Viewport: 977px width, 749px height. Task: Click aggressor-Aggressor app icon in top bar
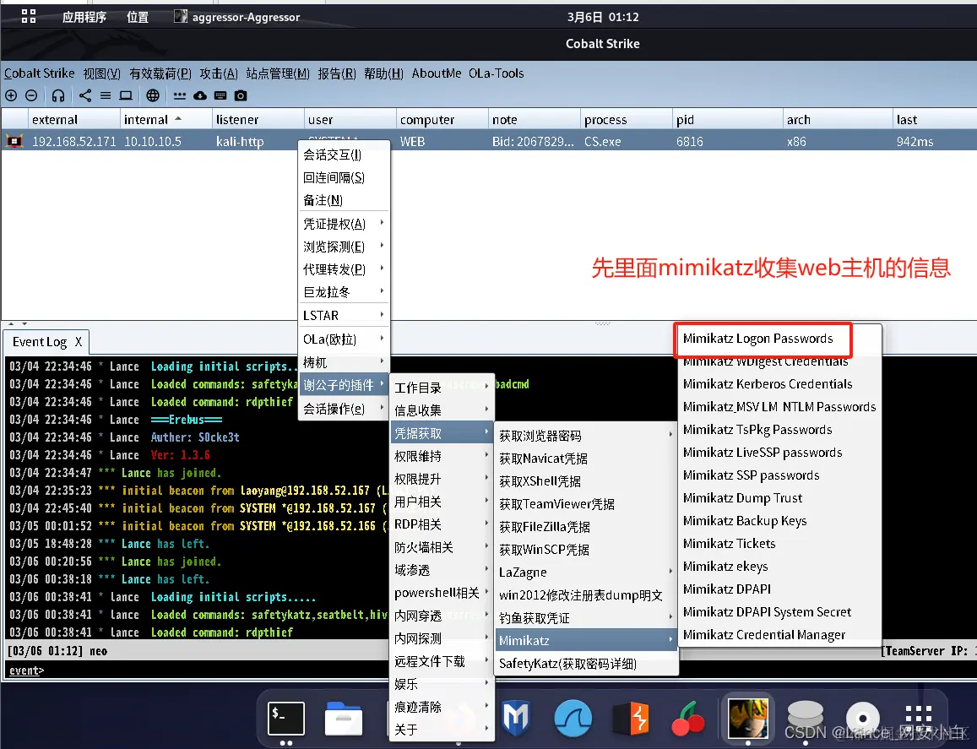pyautogui.click(x=181, y=16)
